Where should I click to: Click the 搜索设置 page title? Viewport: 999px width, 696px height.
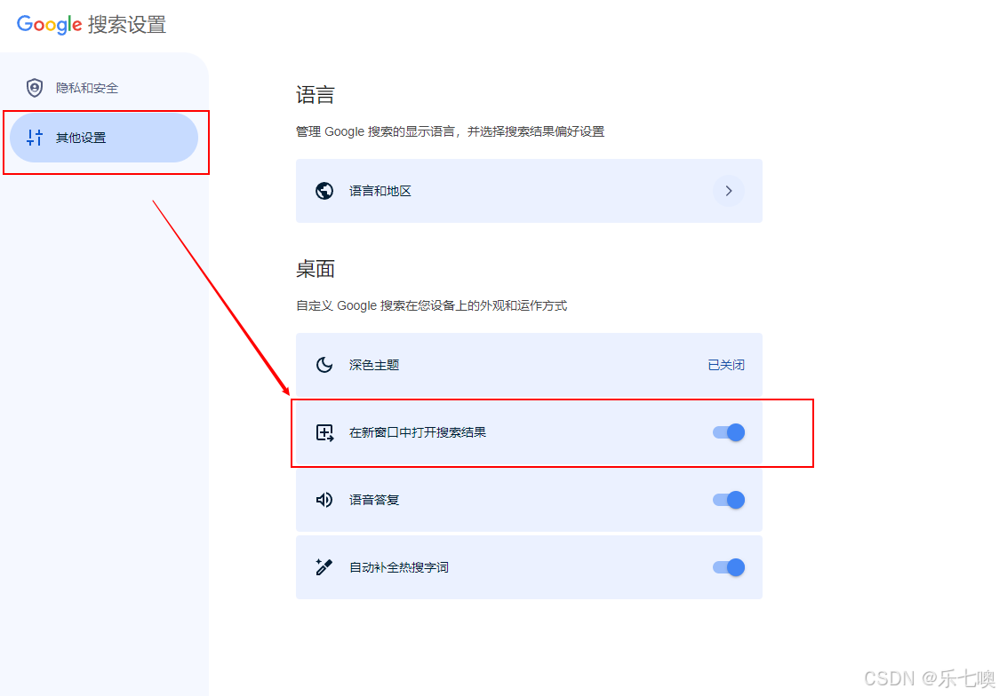[127, 25]
